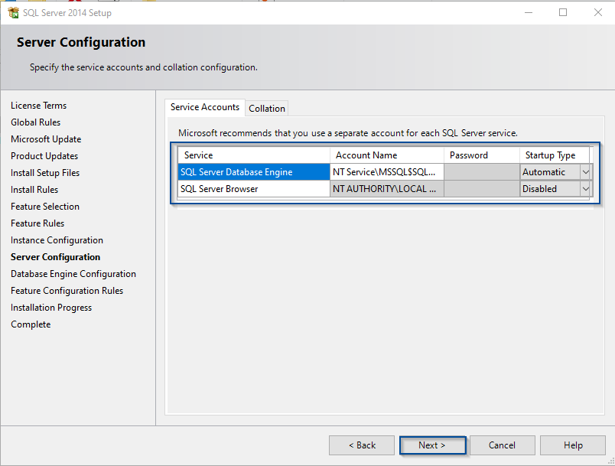
Task: Click License Terms in the step list
Action: click(38, 106)
